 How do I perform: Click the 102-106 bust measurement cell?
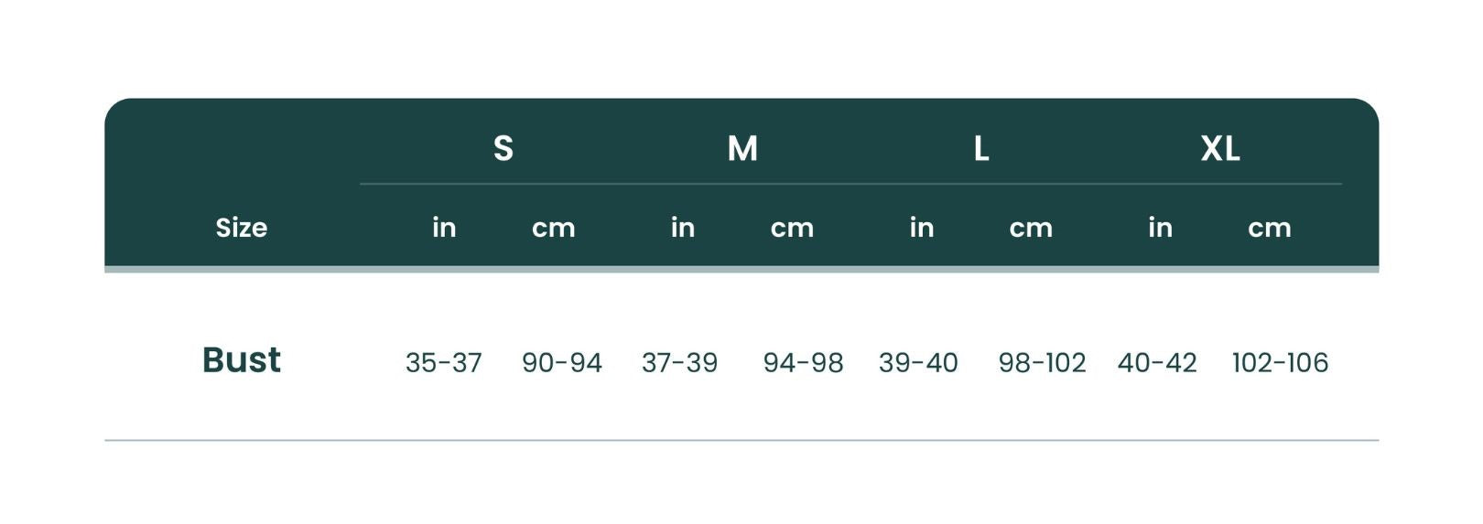click(x=1280, y=363)
